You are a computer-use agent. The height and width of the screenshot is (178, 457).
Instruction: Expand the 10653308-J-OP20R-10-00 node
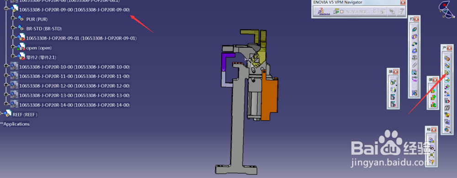(6, 66)
